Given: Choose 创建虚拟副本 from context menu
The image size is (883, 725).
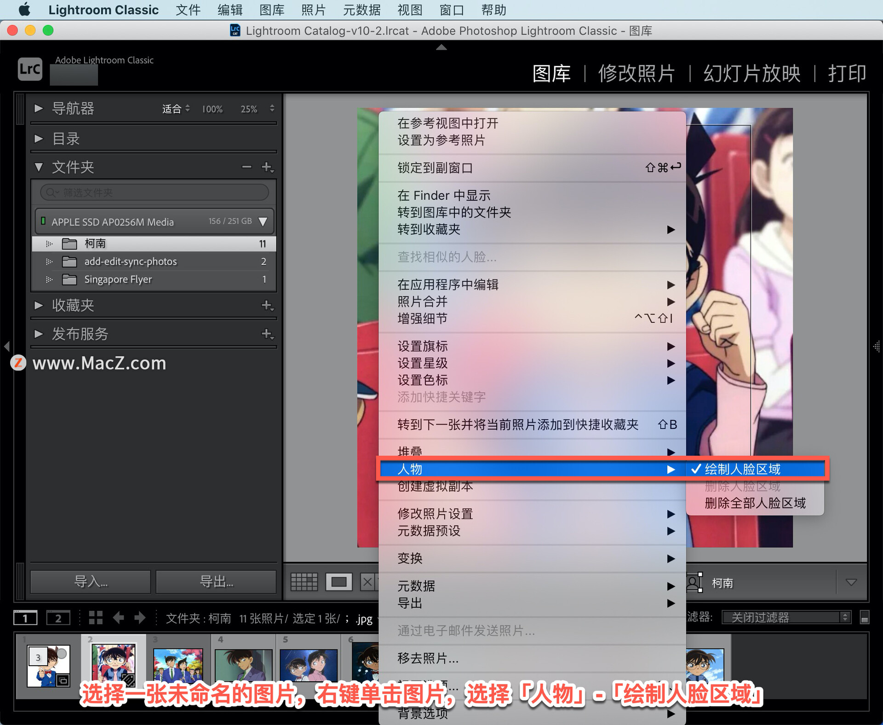Looking at the screenshot, I should pyautogui.click(x=532, y=486).
